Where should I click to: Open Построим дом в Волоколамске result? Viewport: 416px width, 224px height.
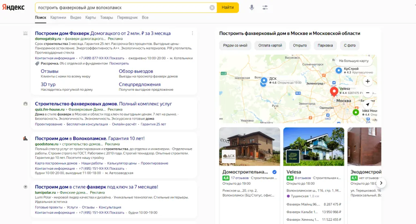[x=90, y=138]
